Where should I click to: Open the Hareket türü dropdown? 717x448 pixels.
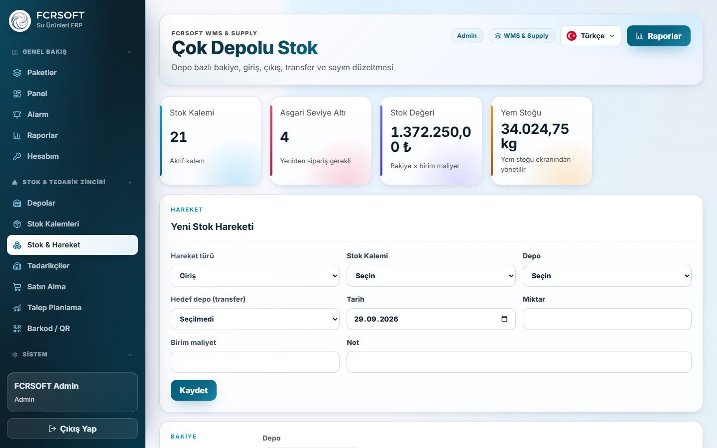click(x=255, y=276)
